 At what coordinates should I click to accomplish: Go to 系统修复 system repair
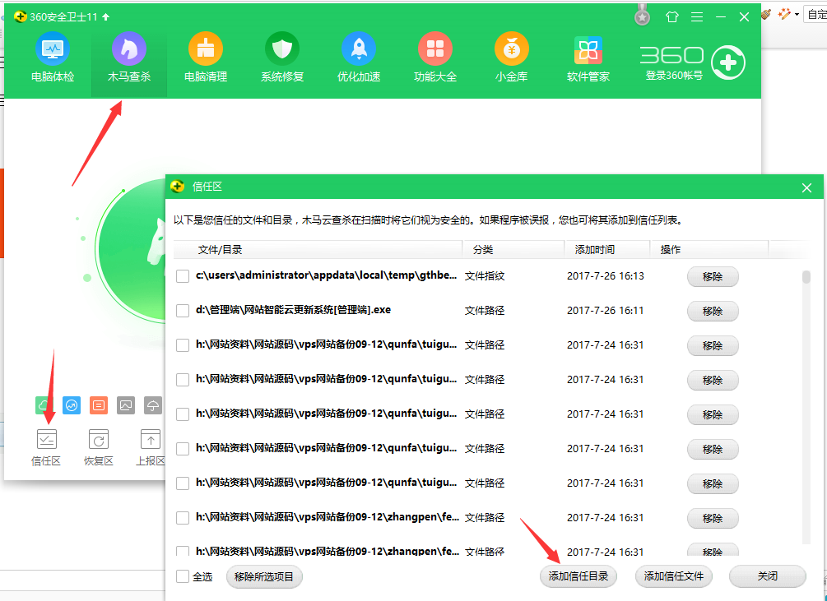[282, 58]
